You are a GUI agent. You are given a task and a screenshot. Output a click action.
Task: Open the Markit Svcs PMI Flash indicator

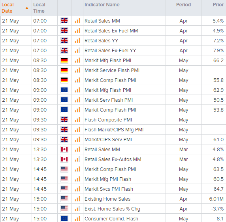tap(109, 189)
